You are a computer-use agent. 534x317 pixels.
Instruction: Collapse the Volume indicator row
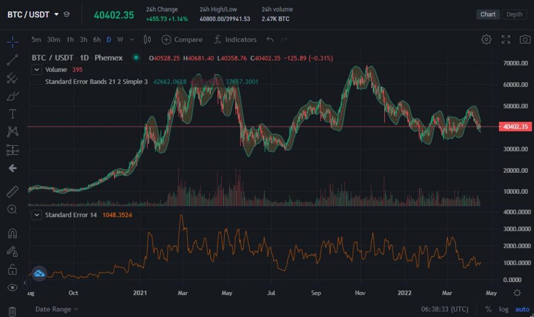pyautogui.click(x=37, y=69)
